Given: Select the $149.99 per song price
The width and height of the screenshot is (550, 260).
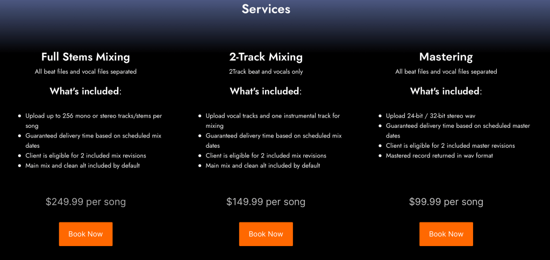Looking at the screenshot, I should coord(266,202).
